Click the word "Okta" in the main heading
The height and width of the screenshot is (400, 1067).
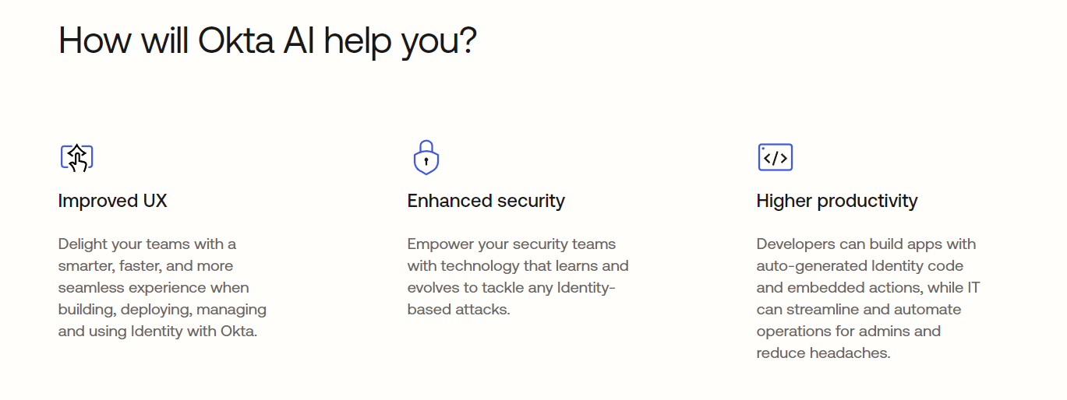tap(236, 40)
